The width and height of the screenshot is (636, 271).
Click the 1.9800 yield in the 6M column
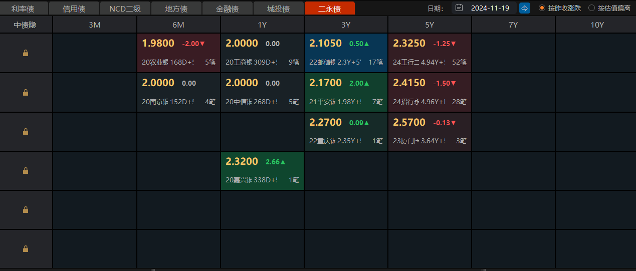click(158, 44)
